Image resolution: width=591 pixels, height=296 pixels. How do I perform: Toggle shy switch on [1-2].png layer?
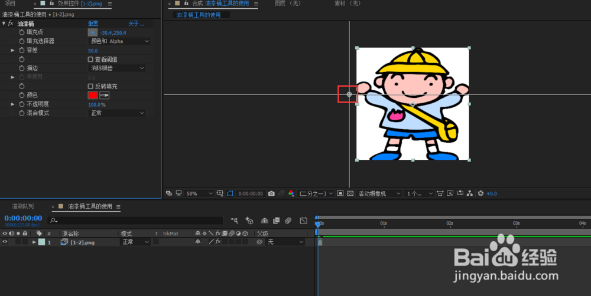point(197,242)
